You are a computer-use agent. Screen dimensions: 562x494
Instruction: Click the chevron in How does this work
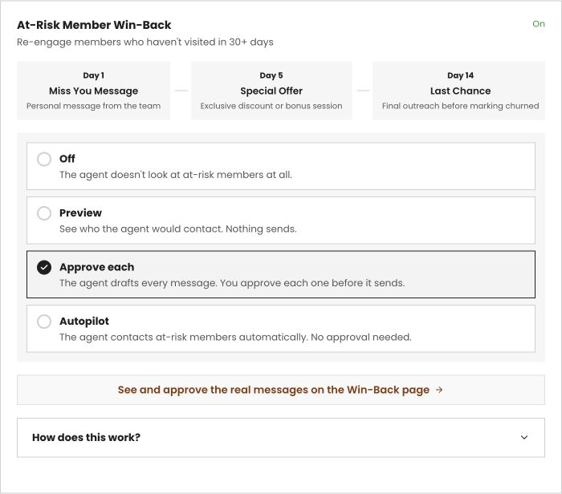click(524, 437)
